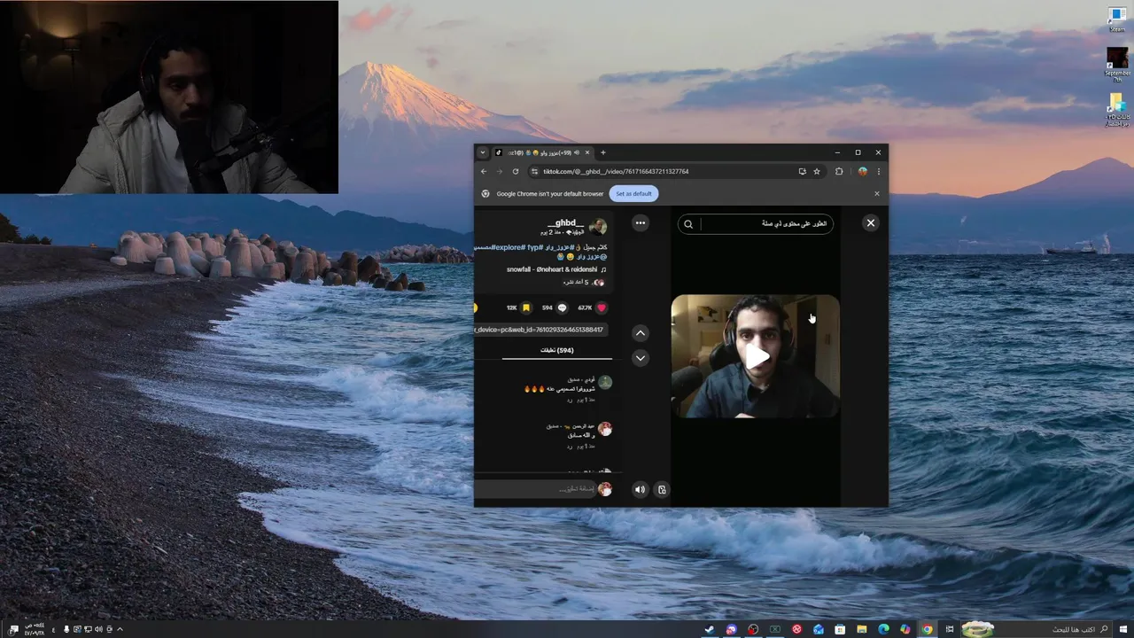Open comments bubble icon showing 594

point(562,307)
